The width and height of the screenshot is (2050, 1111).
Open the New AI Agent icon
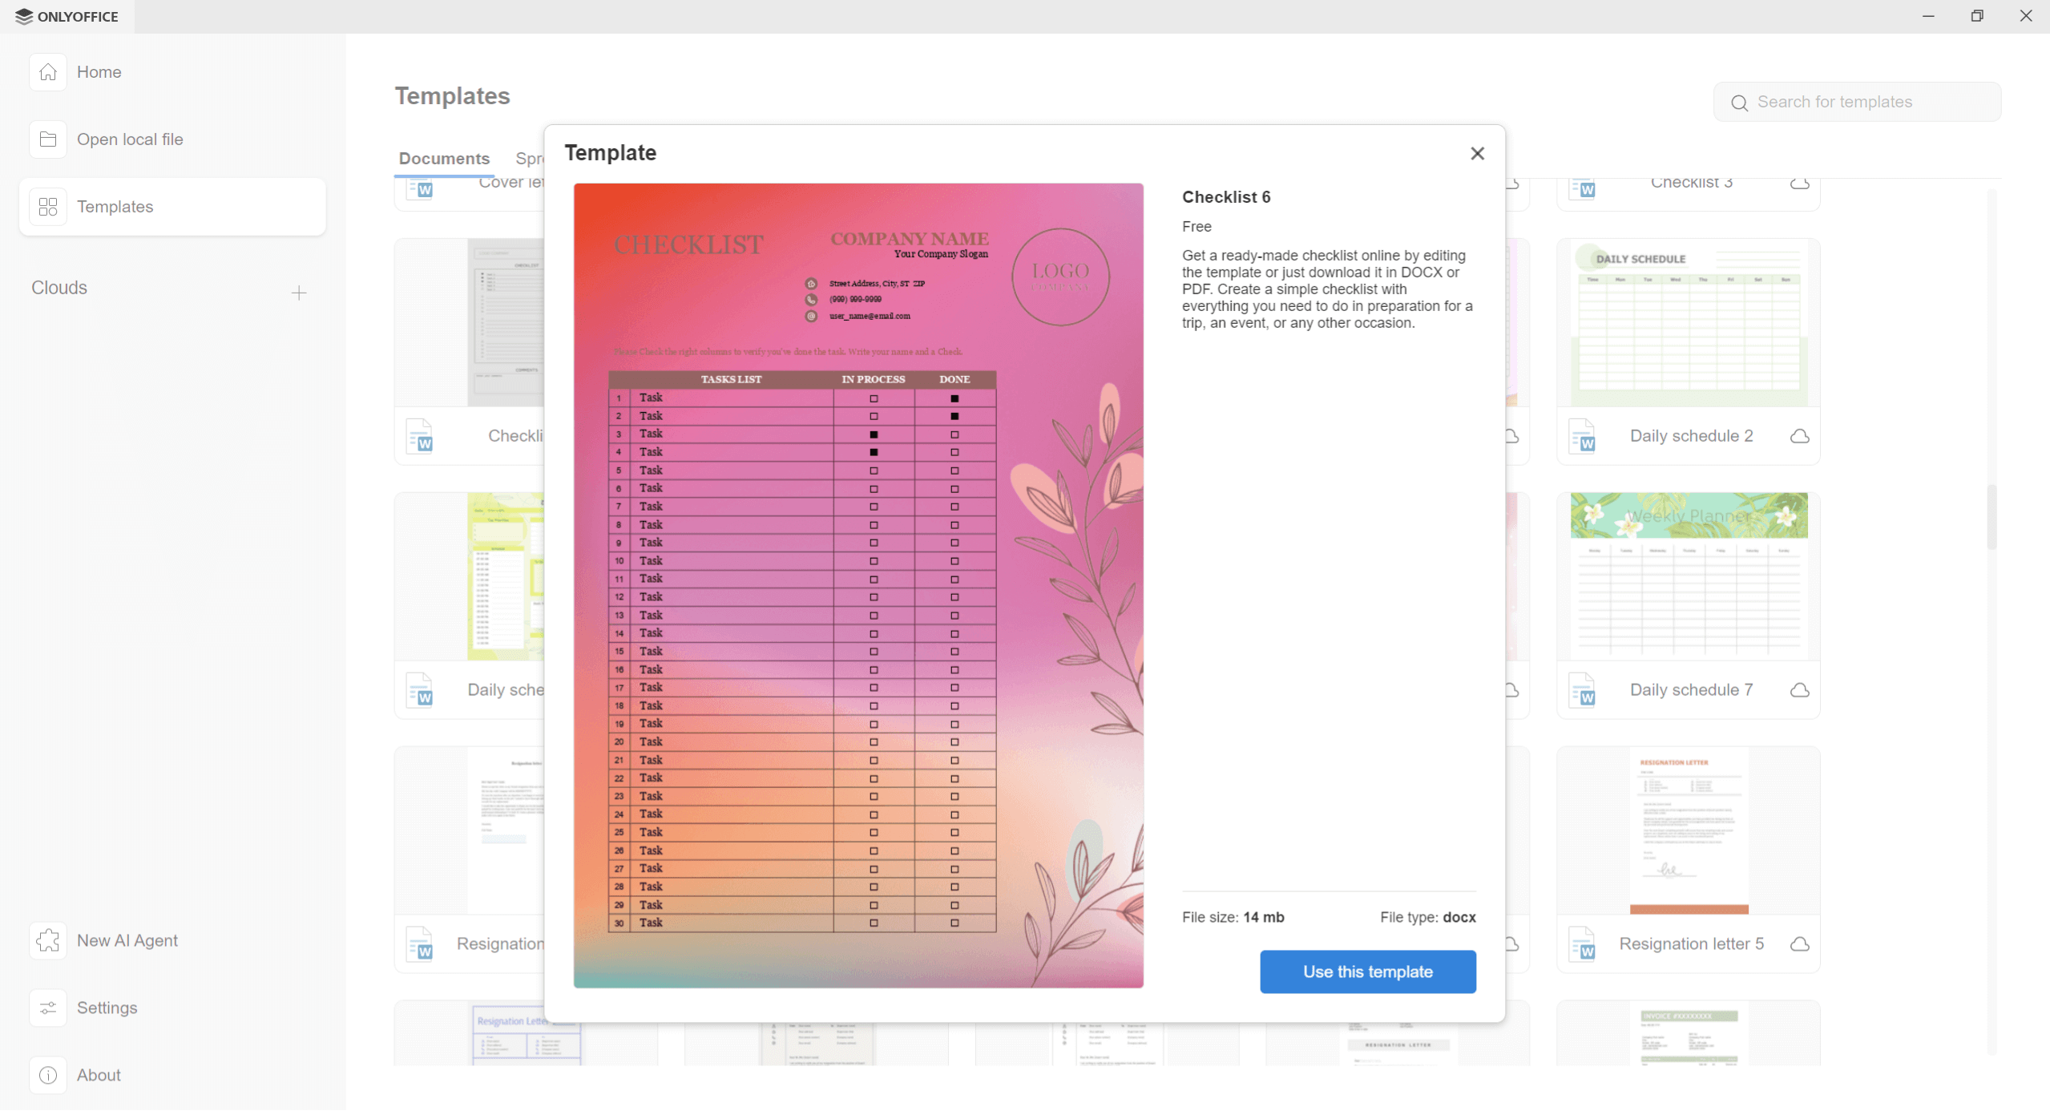click(x=48, y=940)
